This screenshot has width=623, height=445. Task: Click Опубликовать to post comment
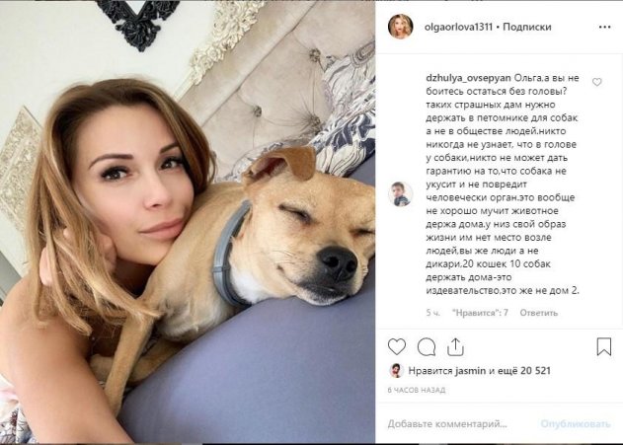[576, 424]
